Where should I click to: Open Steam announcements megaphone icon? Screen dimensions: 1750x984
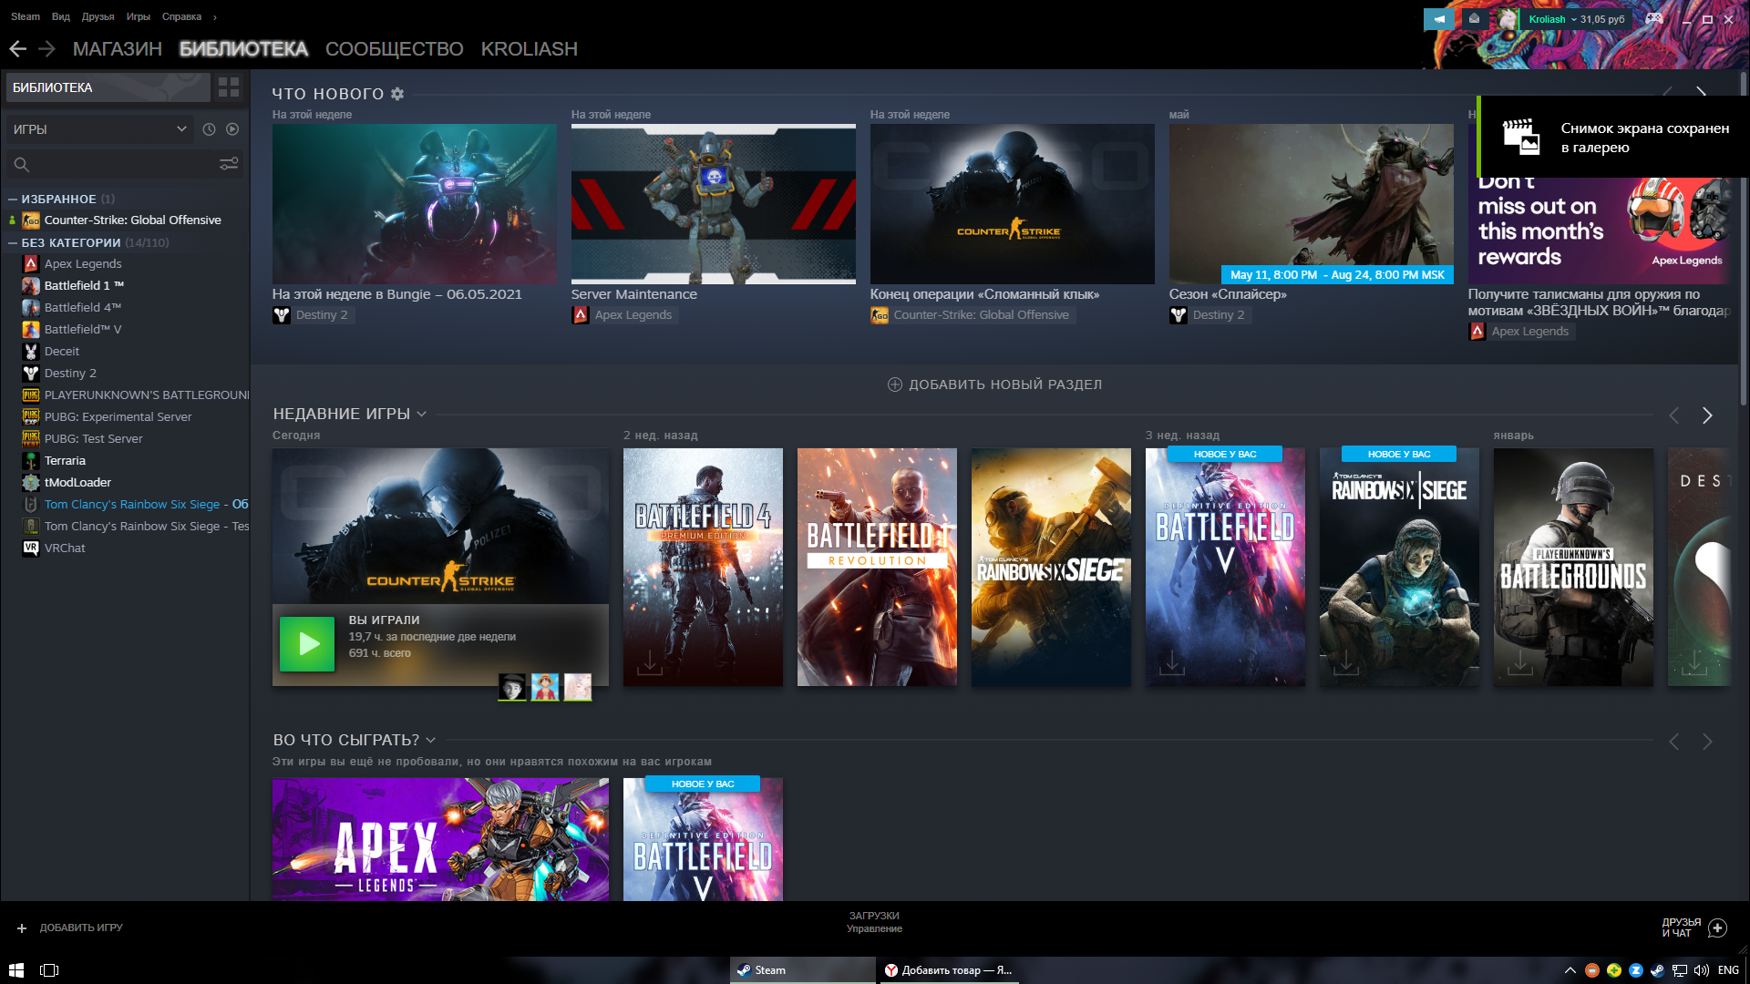click(x=1439, y=19)
